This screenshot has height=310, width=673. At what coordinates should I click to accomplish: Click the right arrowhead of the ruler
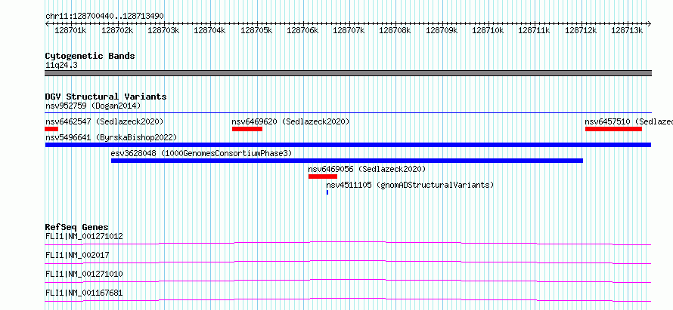point(650,24)
